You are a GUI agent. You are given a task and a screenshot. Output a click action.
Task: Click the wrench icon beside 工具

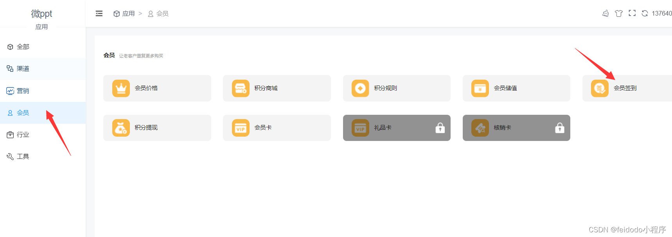10,157
